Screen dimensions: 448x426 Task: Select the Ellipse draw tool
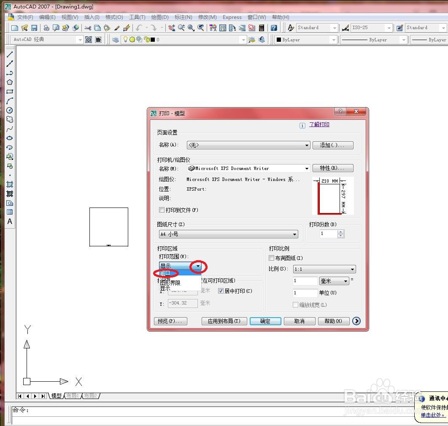pos(9,138)
